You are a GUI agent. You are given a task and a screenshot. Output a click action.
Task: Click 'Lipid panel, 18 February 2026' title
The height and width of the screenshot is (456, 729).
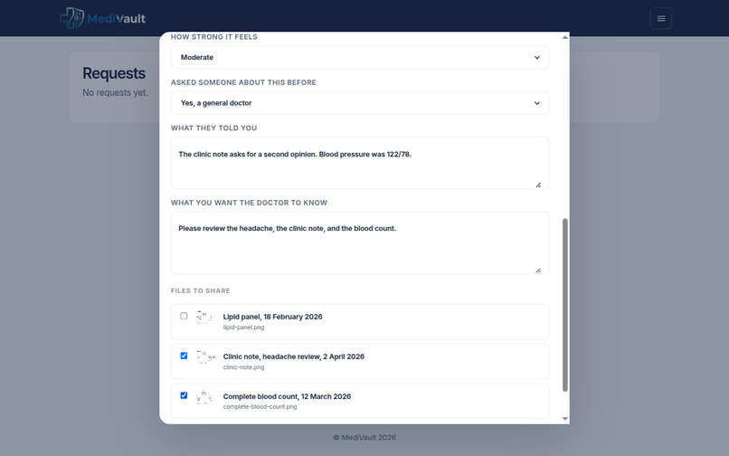[272, 317]
